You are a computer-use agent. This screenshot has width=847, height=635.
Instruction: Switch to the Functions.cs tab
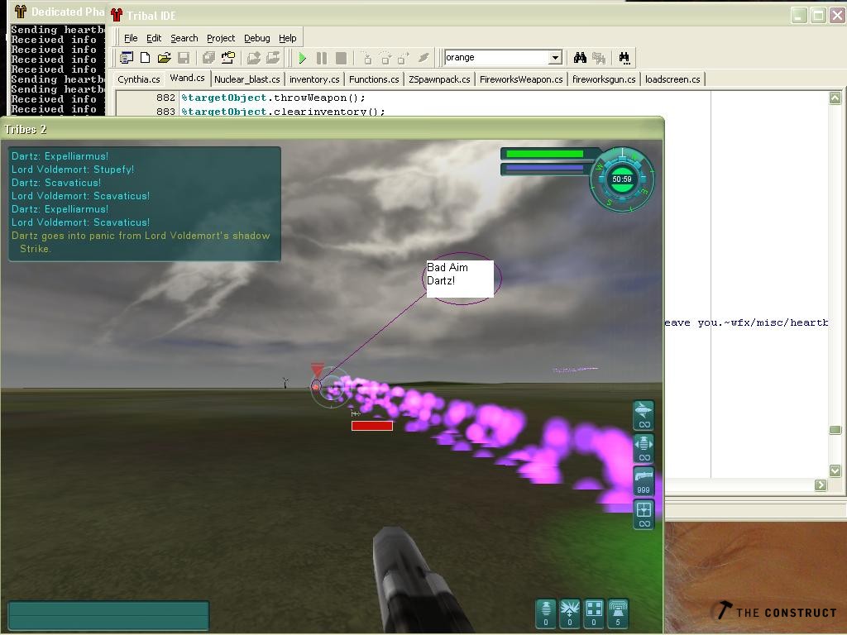(x=374, y=79)
